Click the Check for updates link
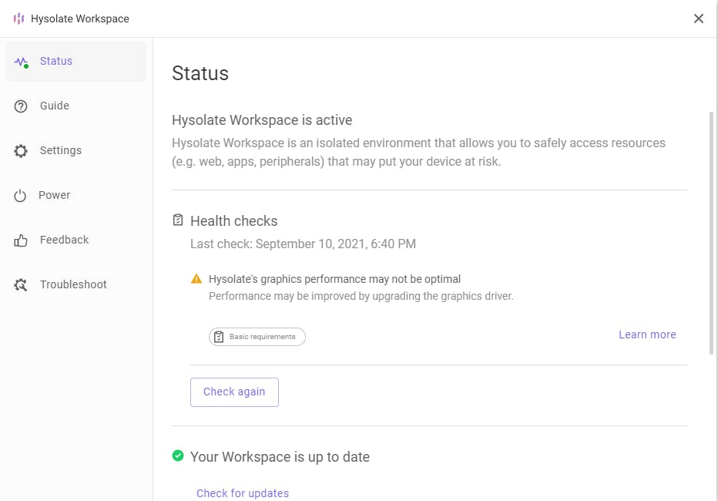718x501 pixels. point(243,493)
